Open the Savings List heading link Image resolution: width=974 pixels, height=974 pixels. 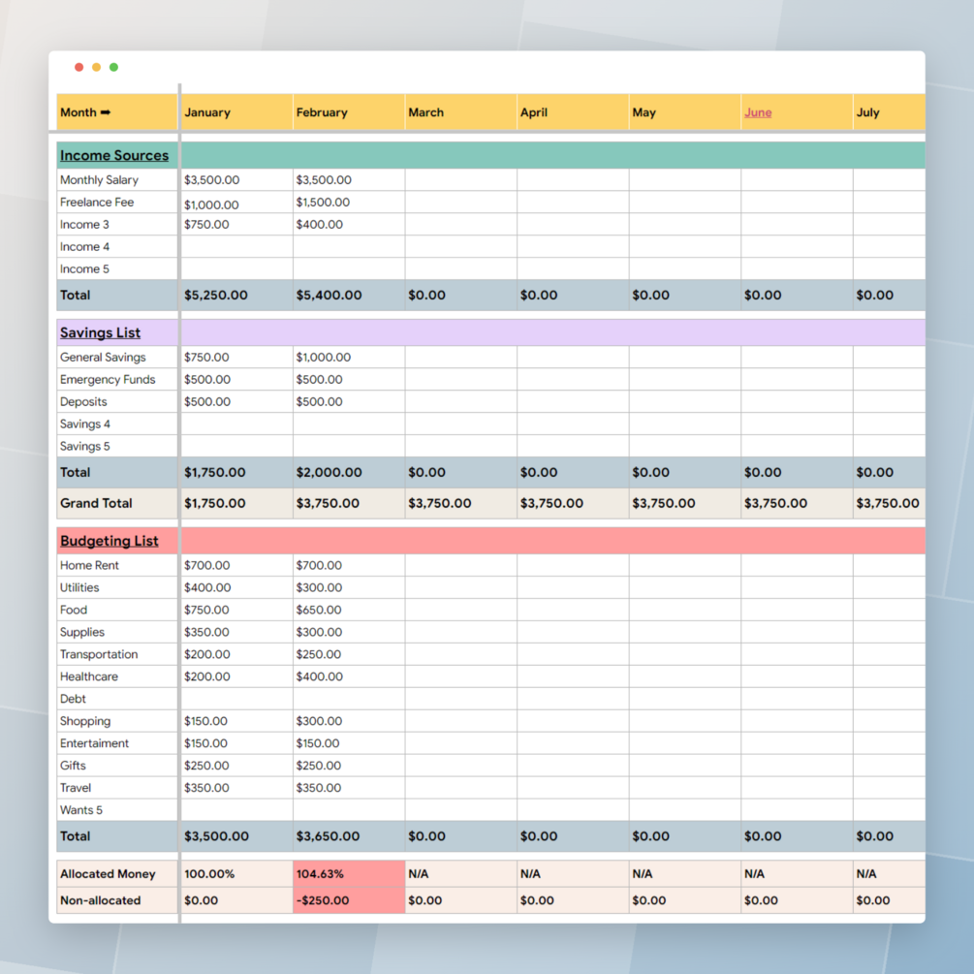pyautogui.click(x=100, y=332)
